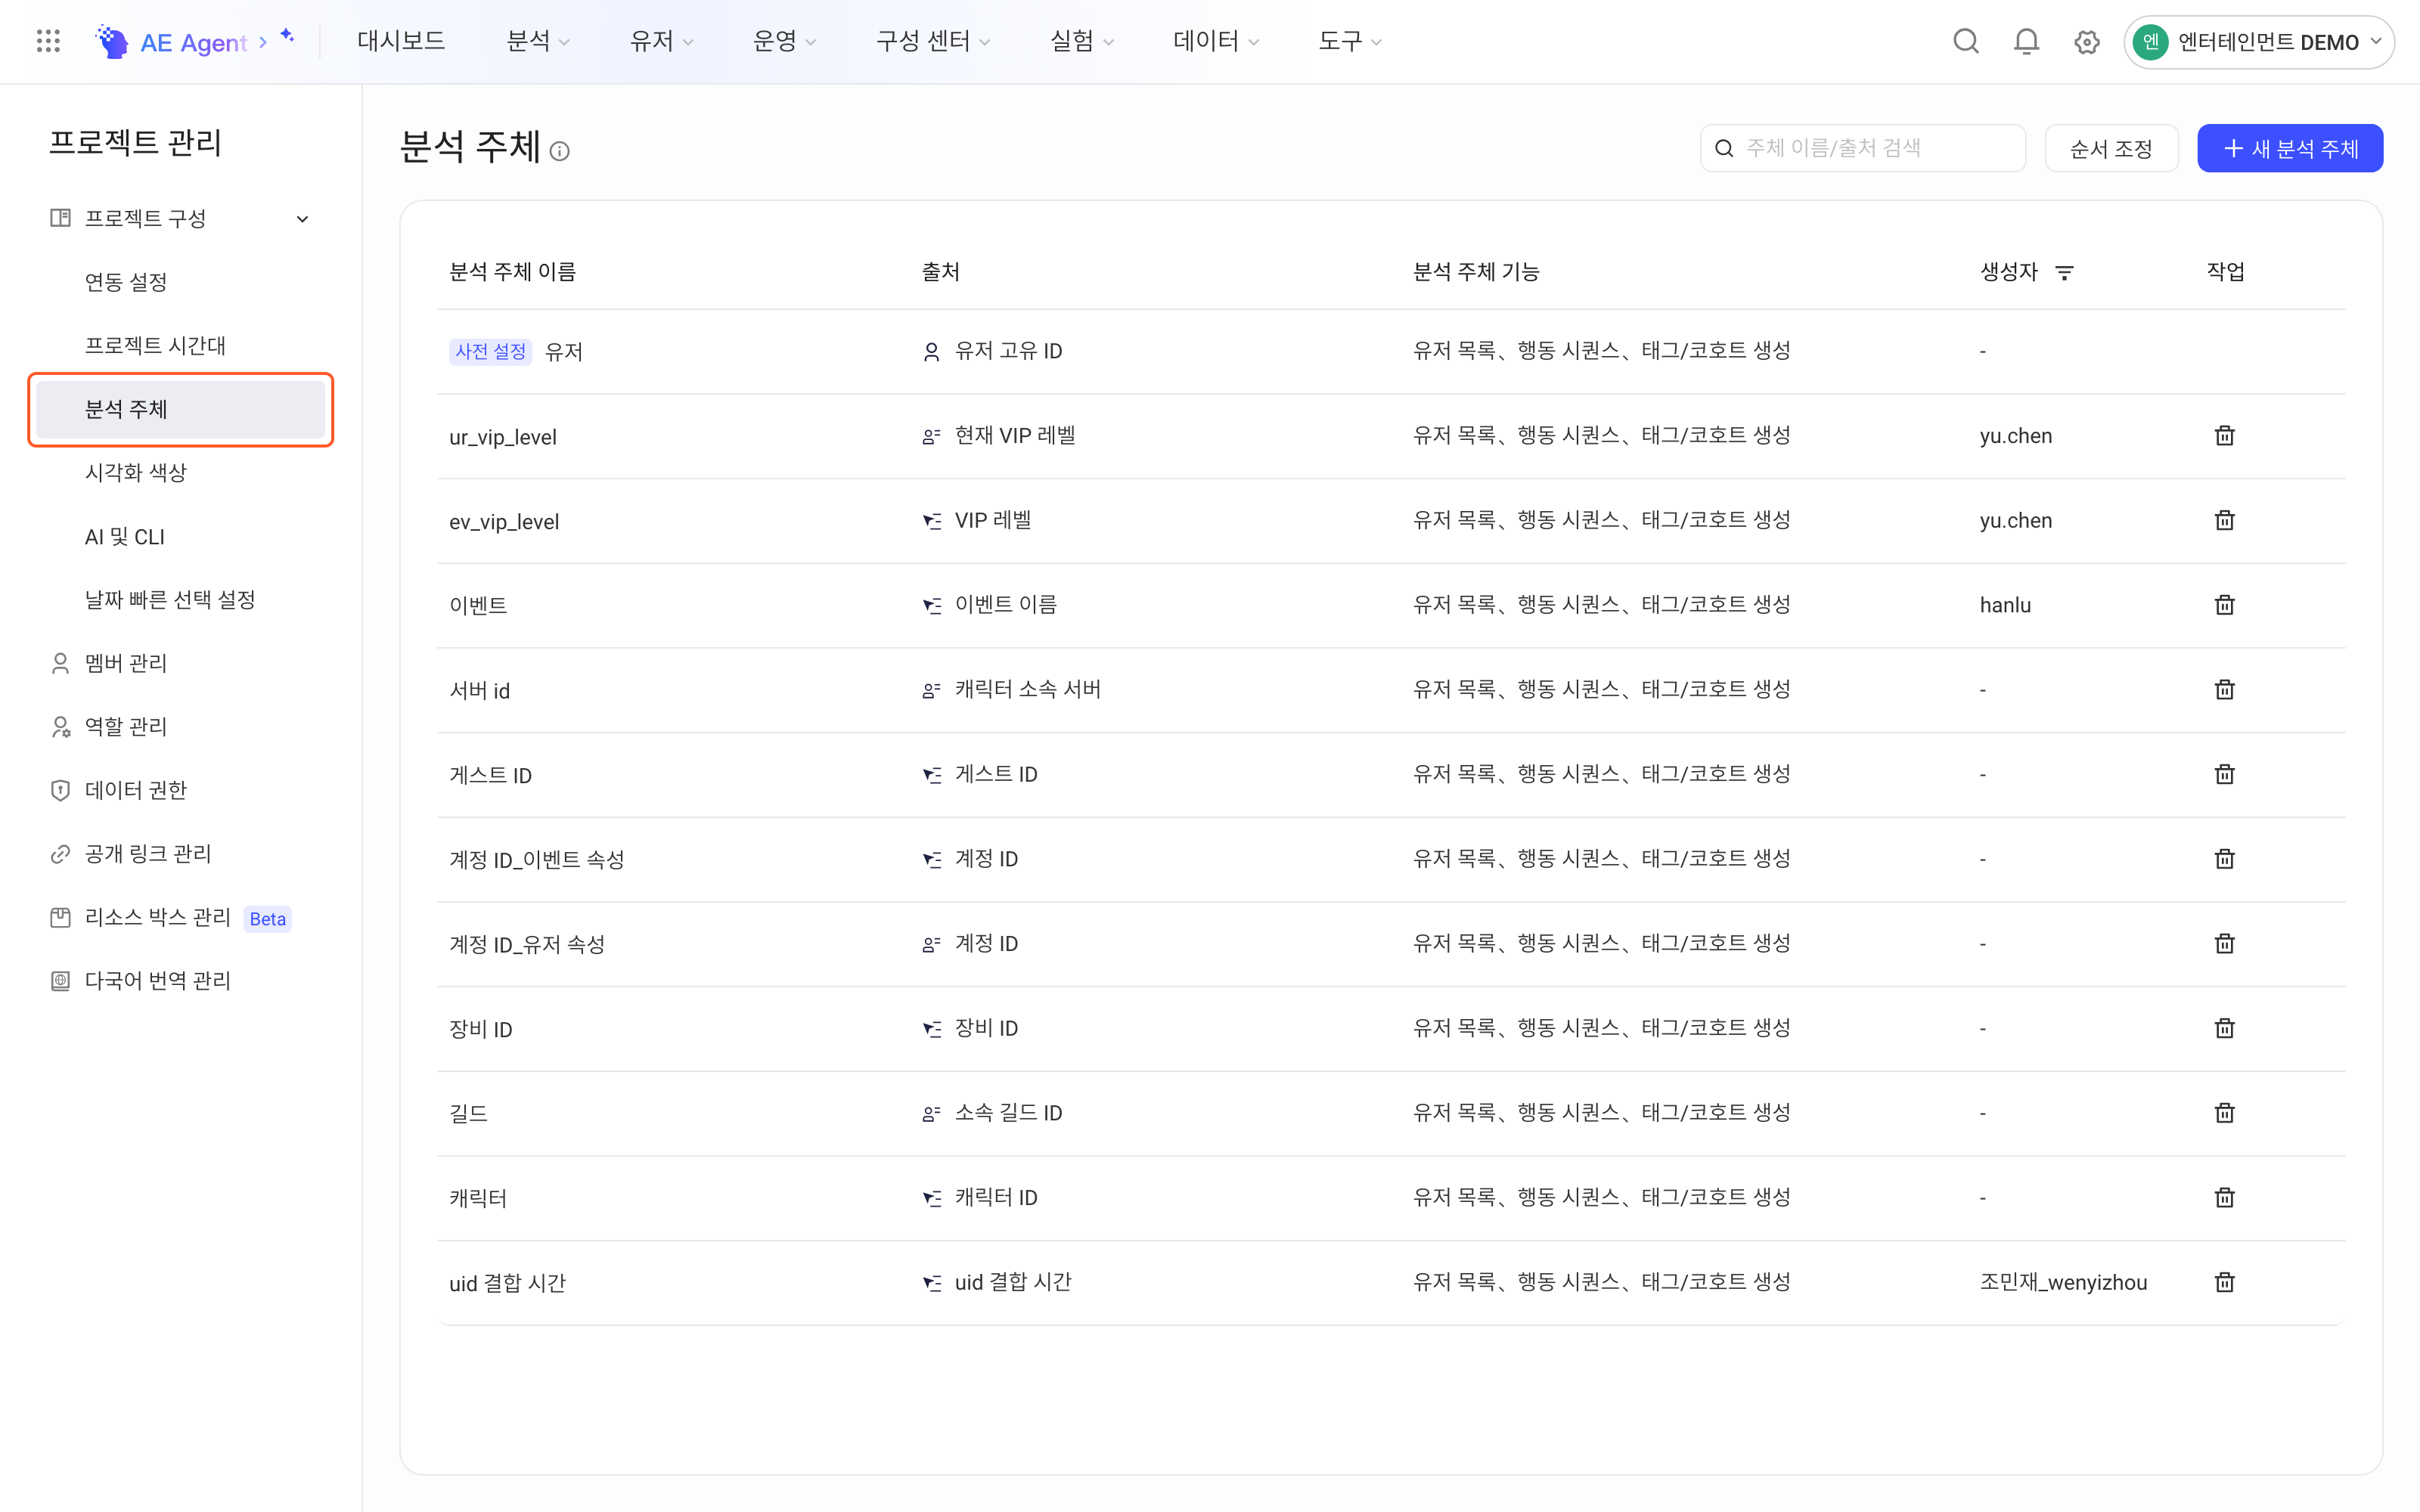Click the 새 분석 주체 button

tap(2290, 148)
